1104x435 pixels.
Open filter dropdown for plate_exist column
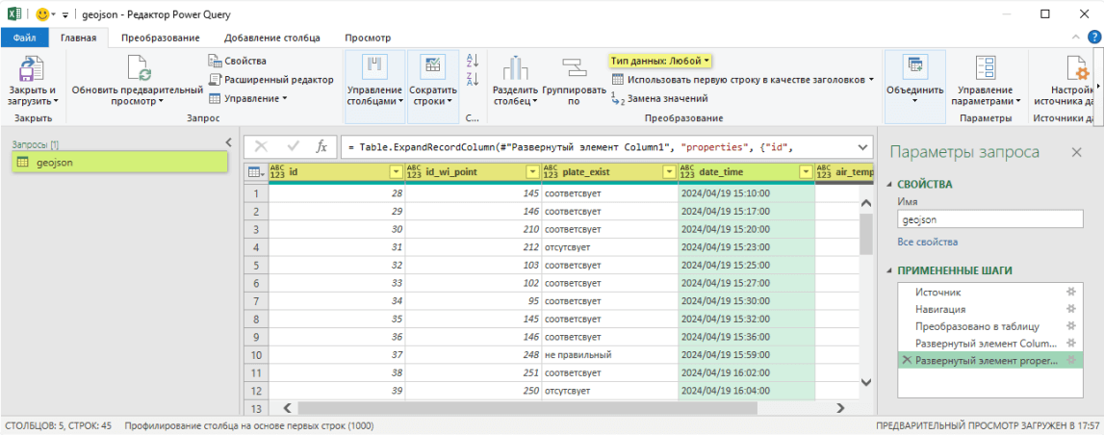668,172
